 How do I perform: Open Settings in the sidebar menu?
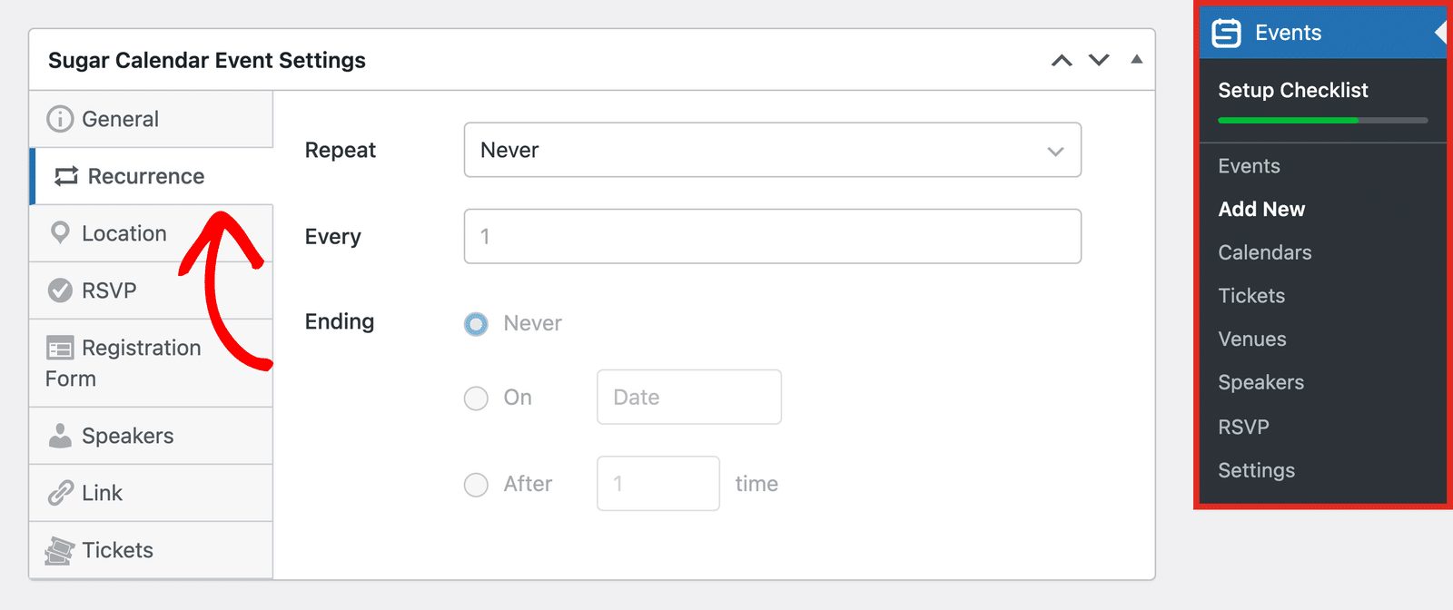(1257, 470)
